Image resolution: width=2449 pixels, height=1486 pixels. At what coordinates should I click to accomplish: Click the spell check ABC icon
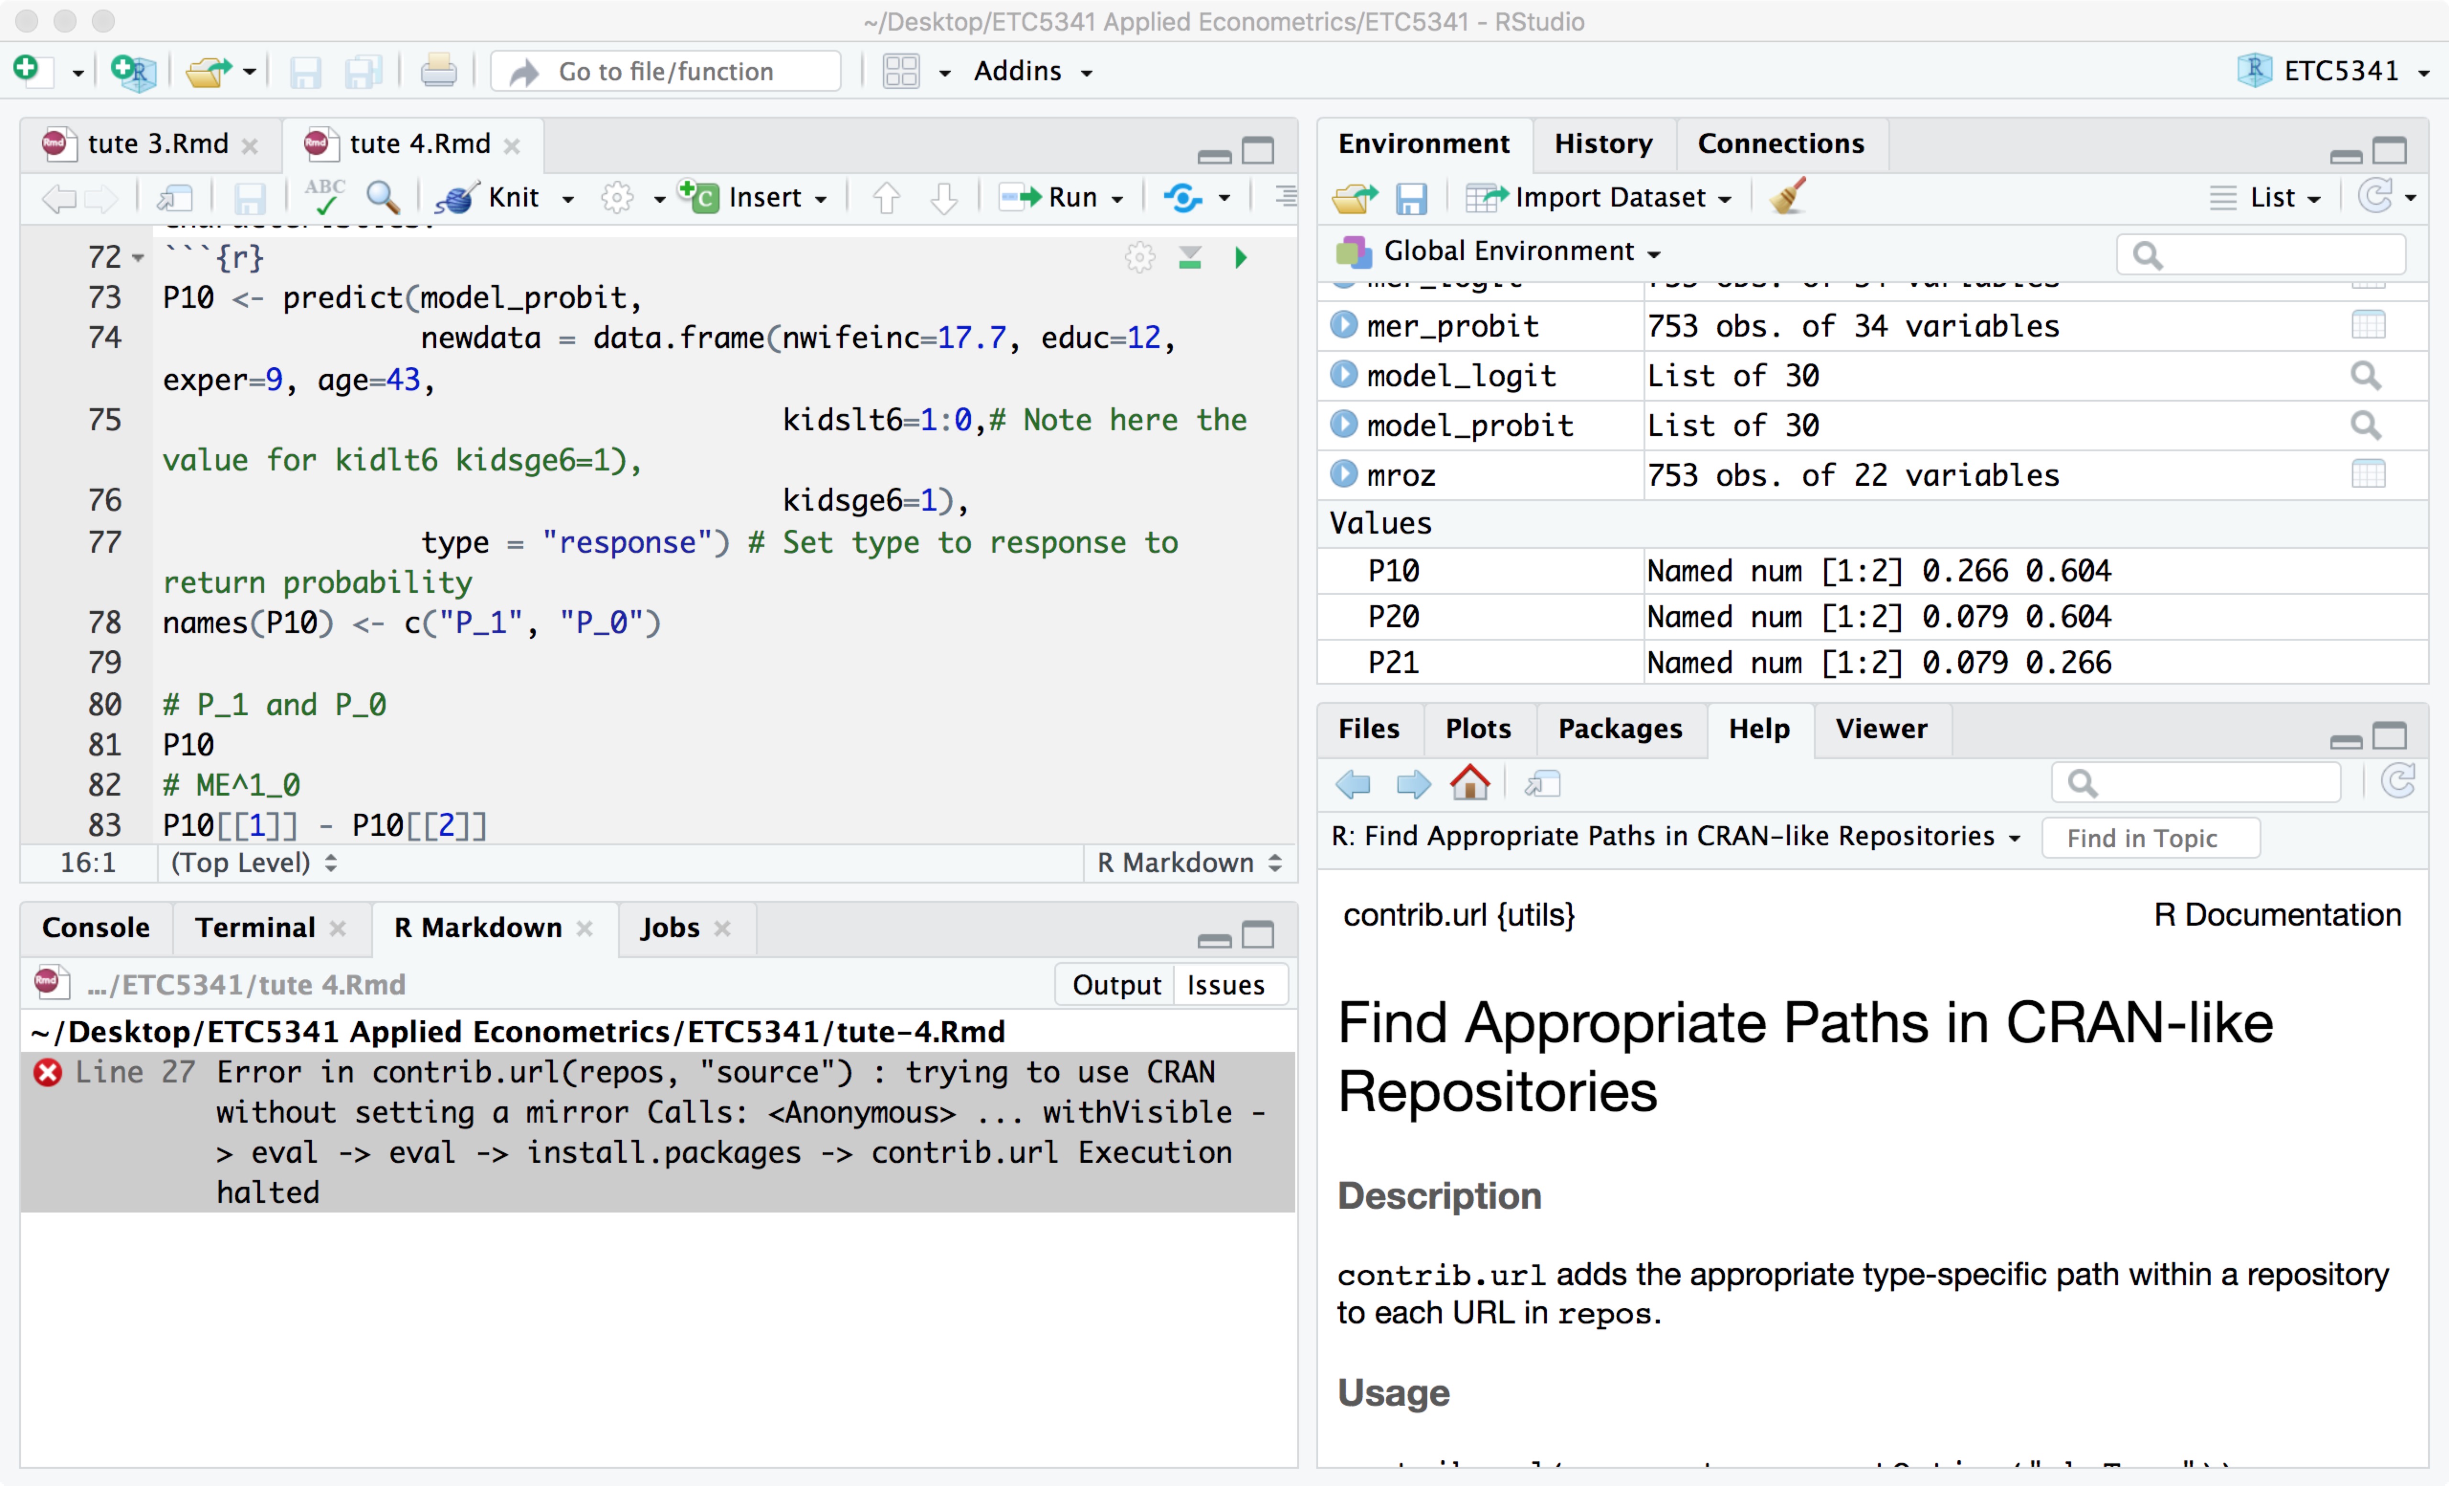click(325, 197)
